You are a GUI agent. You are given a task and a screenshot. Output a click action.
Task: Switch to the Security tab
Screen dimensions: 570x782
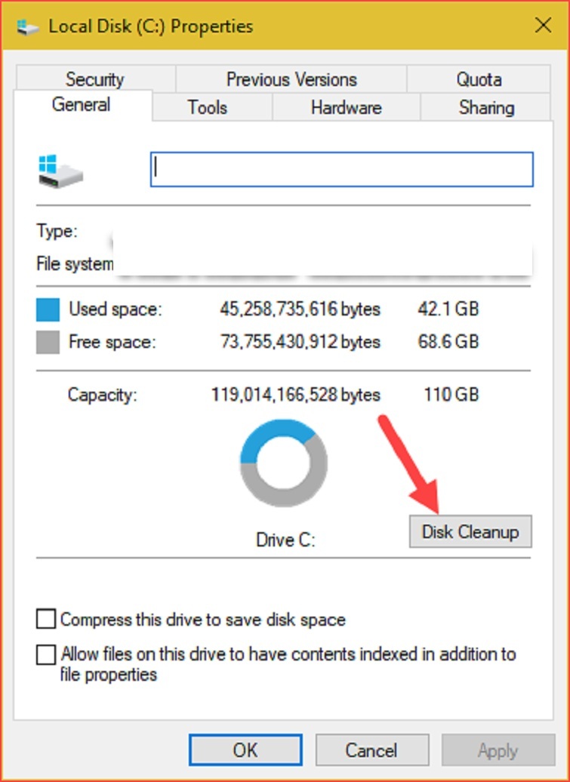[x=94, y=79]
